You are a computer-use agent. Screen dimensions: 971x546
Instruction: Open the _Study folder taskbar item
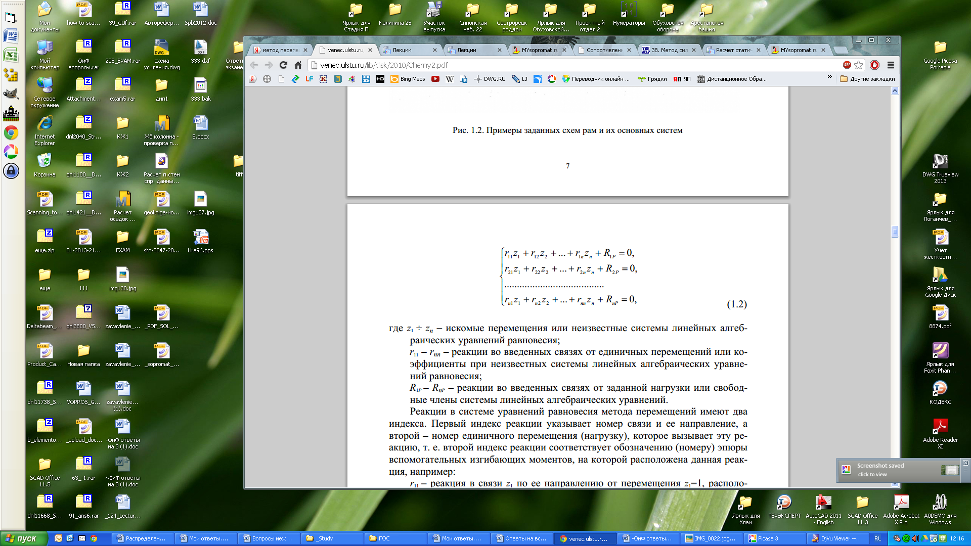click(x=332, y=538)
